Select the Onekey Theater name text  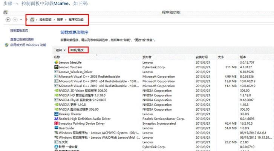click(70, 114)
